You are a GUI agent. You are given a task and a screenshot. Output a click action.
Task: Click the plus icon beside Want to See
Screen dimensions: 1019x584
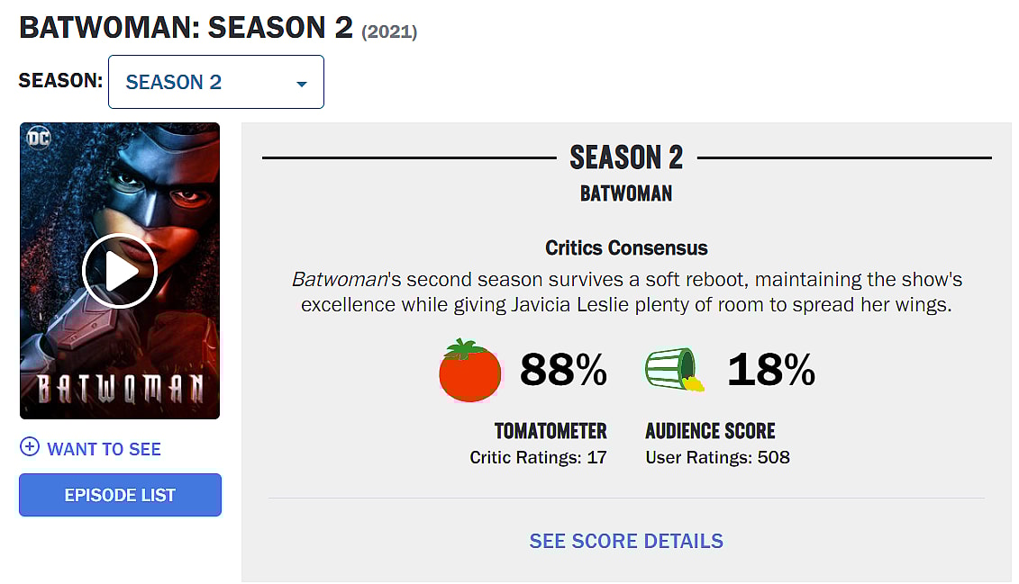(x=29, y=448)
